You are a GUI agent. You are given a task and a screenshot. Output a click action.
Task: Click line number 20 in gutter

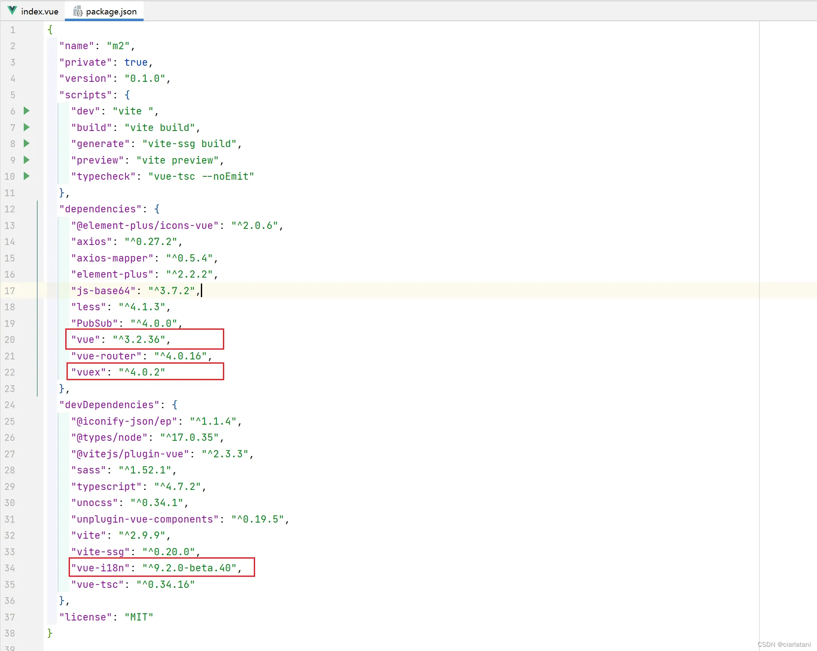10,339
